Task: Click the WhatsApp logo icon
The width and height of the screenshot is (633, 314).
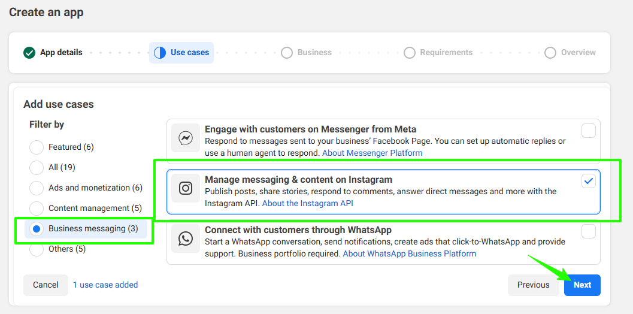Action: coord(186,239)
